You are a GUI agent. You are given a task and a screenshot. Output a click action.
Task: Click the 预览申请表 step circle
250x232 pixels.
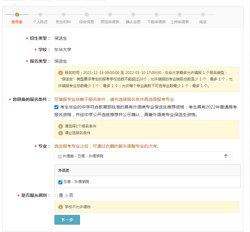click(110, 14)
